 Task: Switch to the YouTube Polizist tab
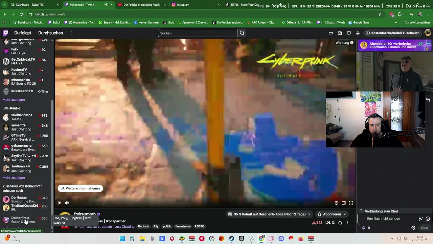(142, 5)
